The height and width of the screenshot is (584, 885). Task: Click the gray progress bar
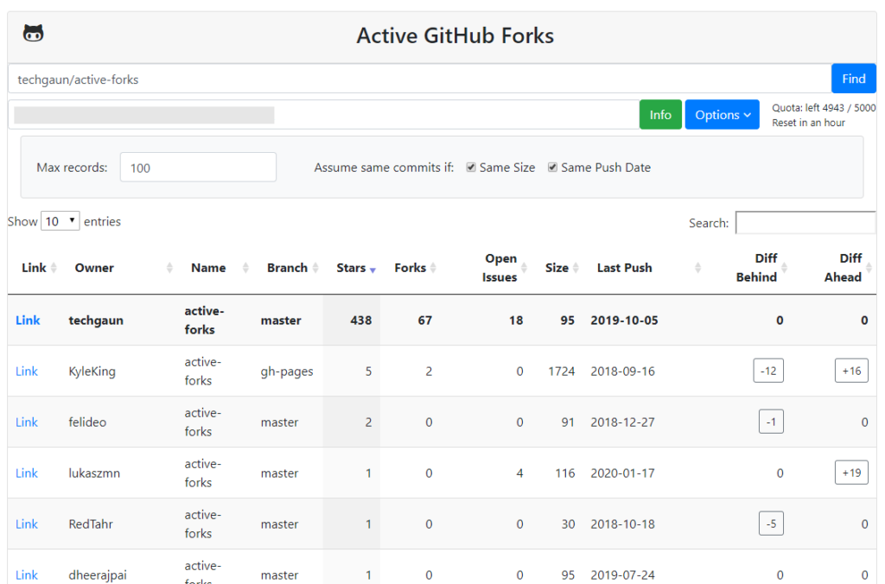tap(144, 115)
